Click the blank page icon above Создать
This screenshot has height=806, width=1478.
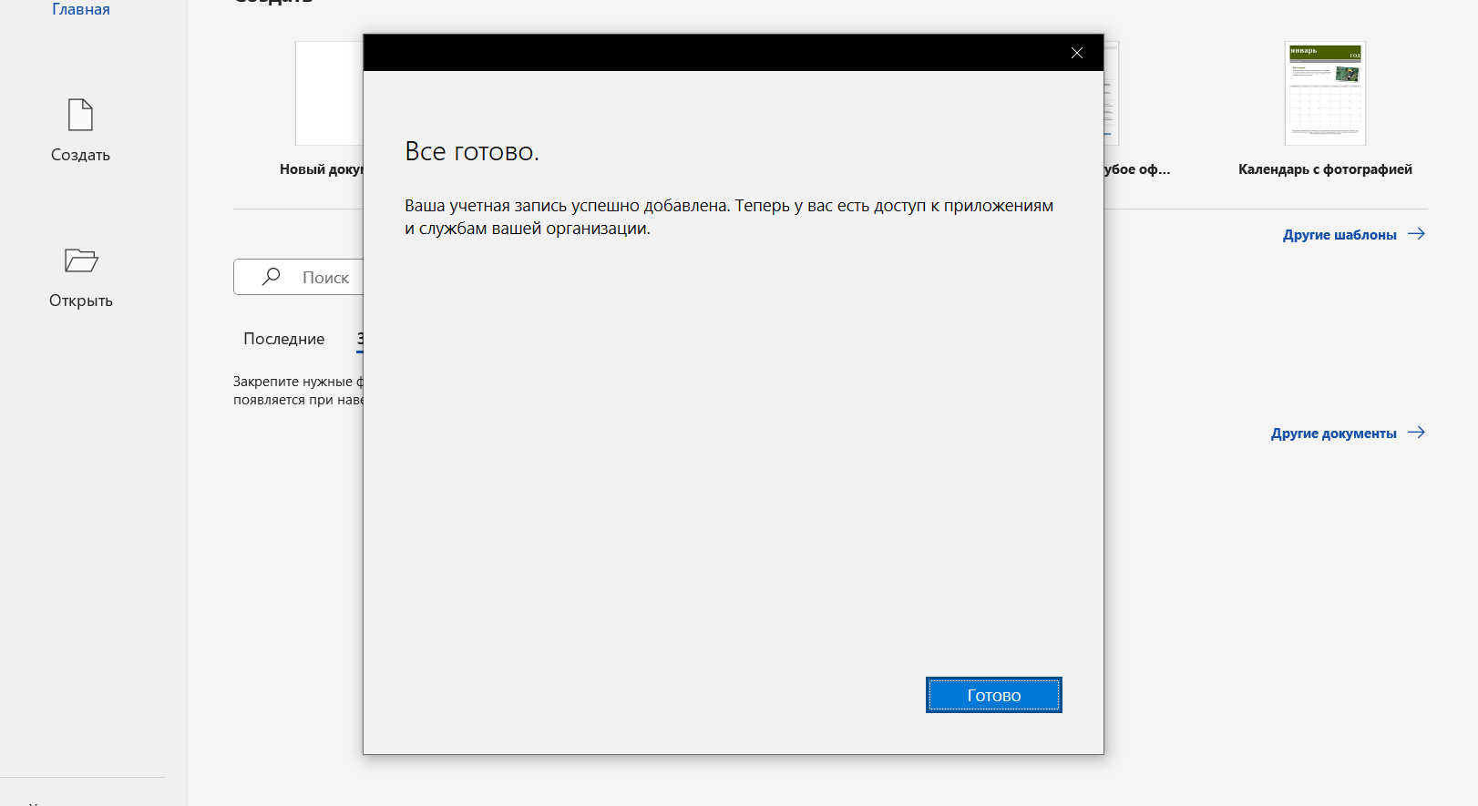point(80,116)
